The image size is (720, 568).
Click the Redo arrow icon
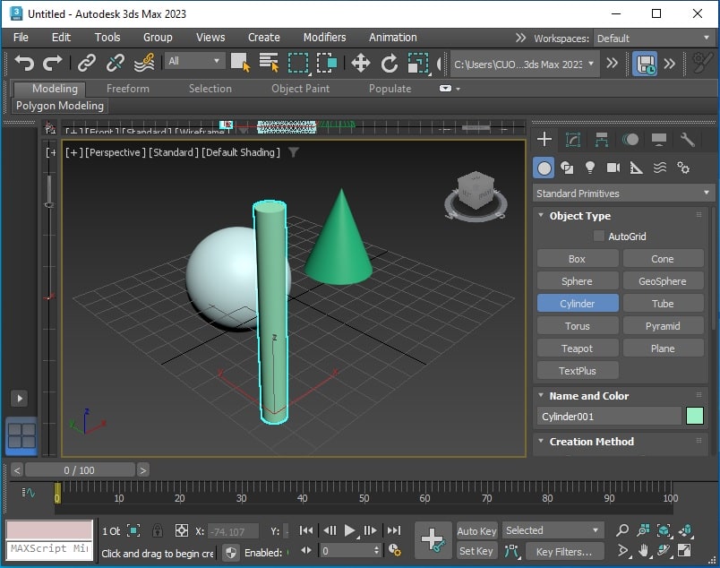point(52,63)
